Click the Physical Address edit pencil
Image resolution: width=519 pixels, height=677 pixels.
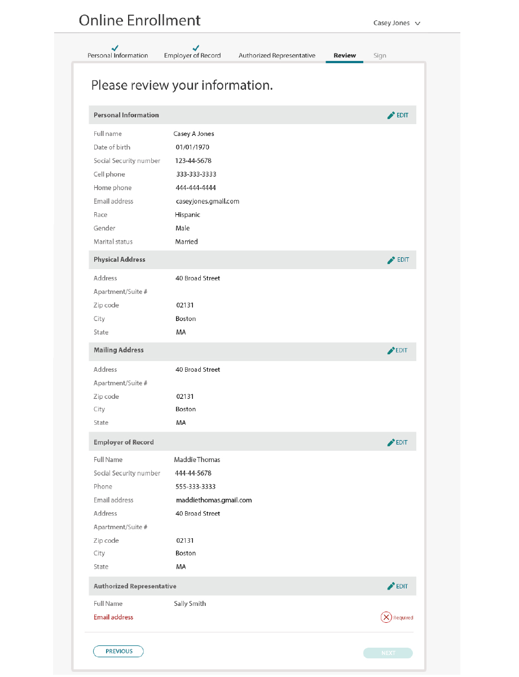(x=391, y=260)
